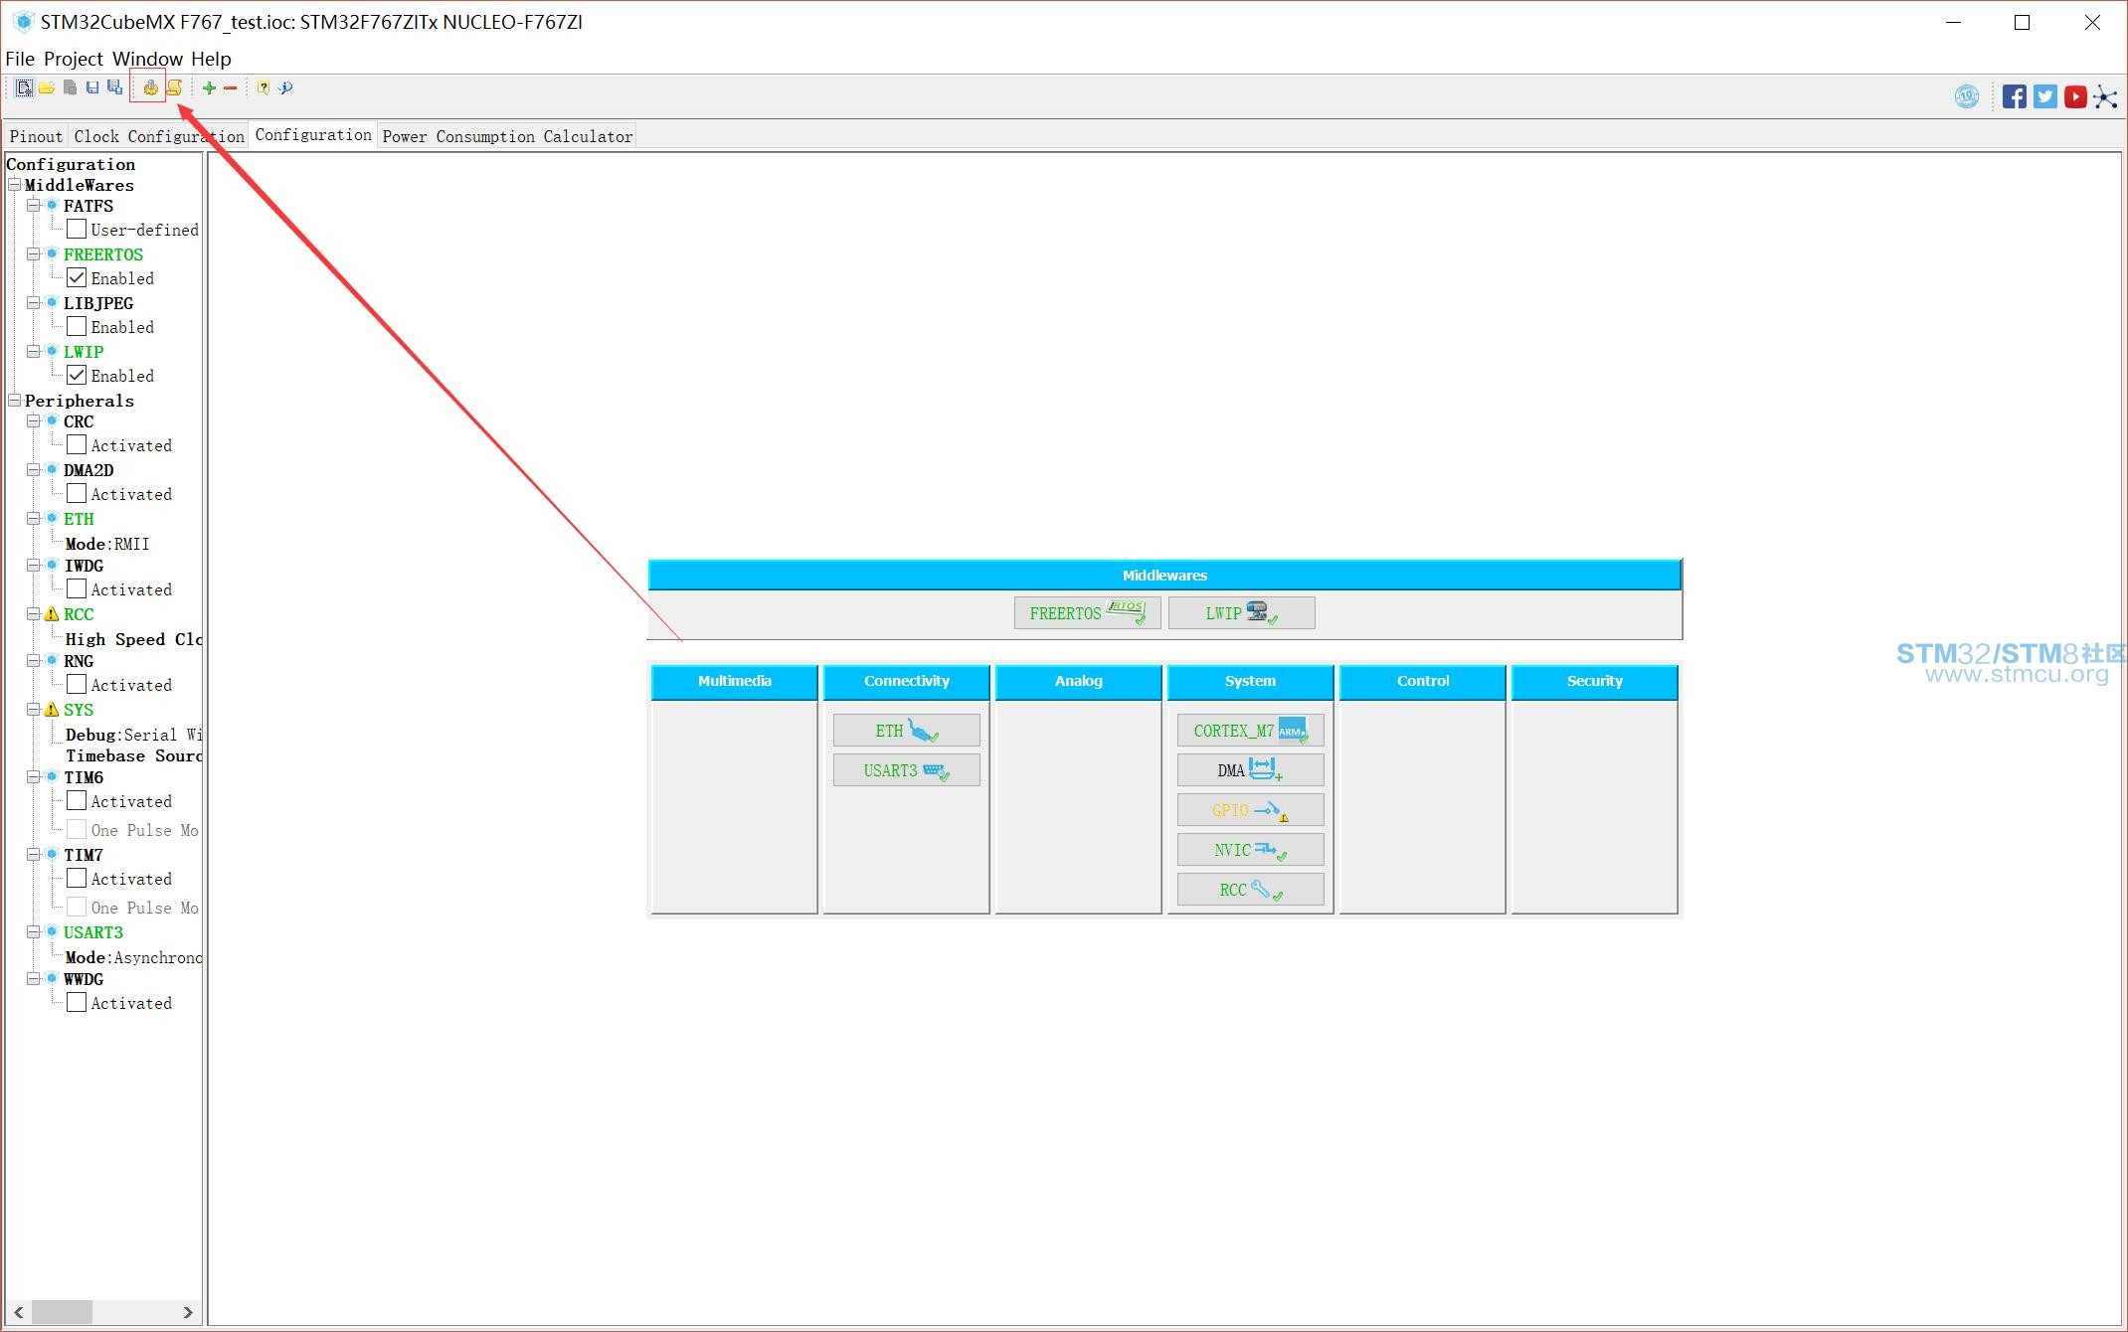The image size is (2128, 1332).
Task: Activate the WWDG checkbox
Action: (x=77, y=1003)
